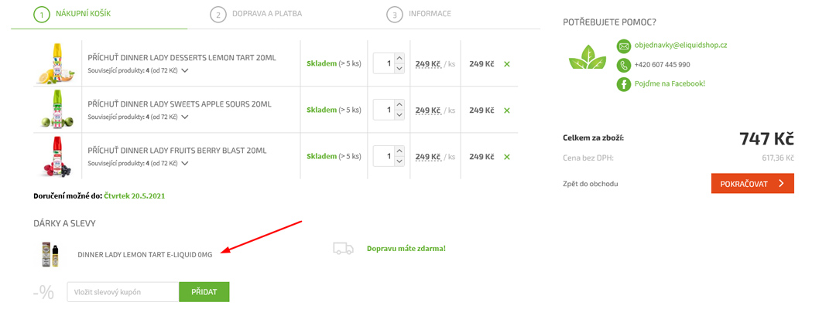Click Potřebujete pomoc heading
The width and height of the screenshot is (836, 309).
tap(609, 22)
